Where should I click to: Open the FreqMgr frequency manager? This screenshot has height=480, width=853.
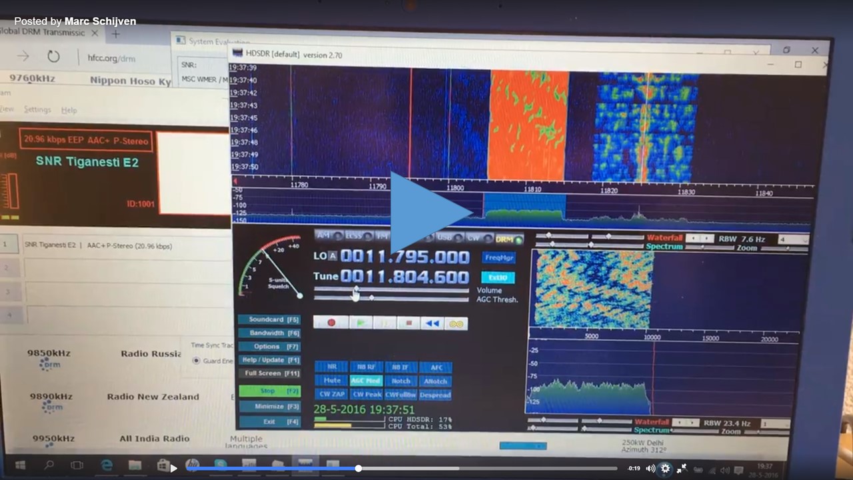[x=498, y=257]
